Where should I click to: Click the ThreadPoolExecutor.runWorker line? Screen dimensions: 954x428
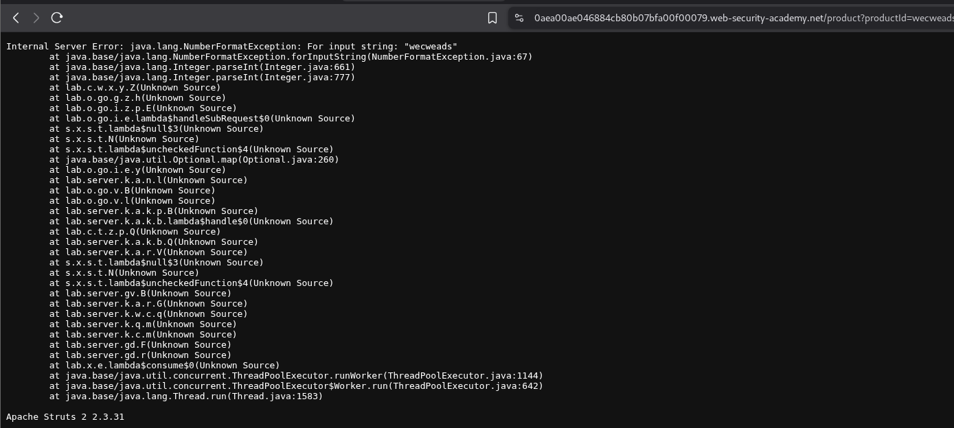click(296, 376)
